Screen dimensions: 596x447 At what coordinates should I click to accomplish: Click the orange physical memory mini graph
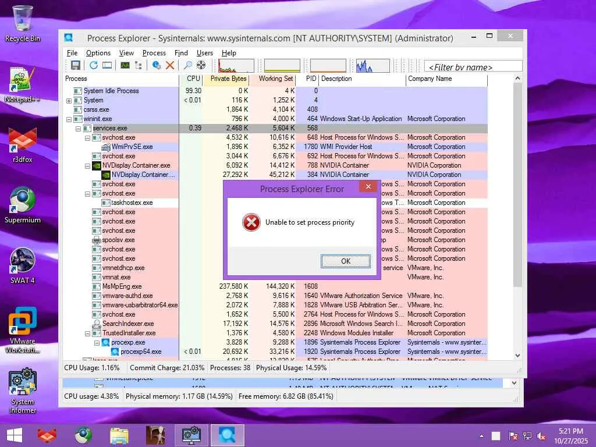click(x=328, y=66)
